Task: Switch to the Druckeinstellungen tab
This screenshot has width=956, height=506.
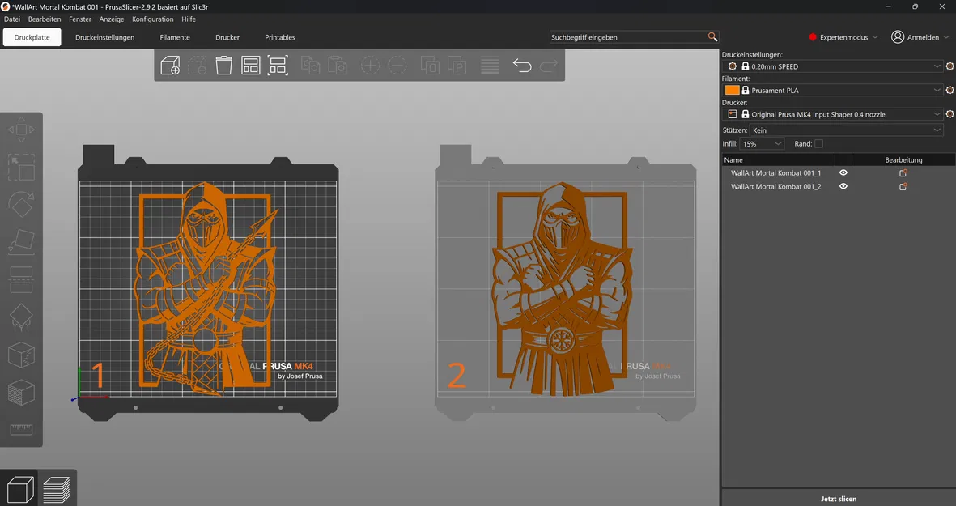Action: pos(104,36)
